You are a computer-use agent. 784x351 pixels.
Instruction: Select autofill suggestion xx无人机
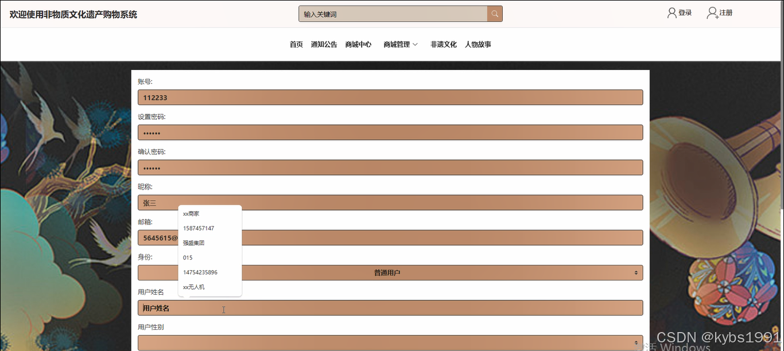pos(210,287)
